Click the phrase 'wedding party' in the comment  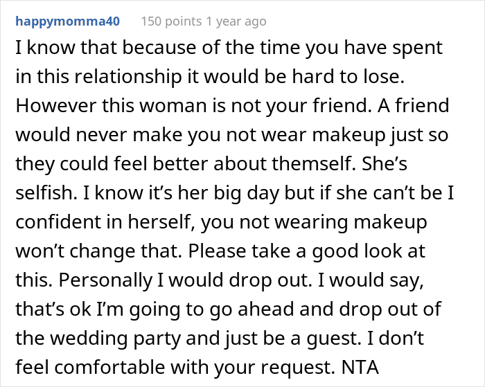(116, 338)
